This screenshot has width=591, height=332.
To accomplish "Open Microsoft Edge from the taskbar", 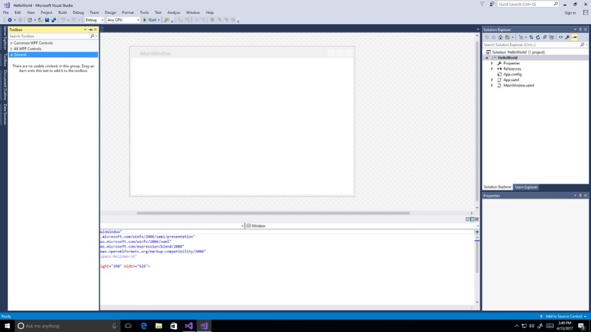I will click(144, 326).
